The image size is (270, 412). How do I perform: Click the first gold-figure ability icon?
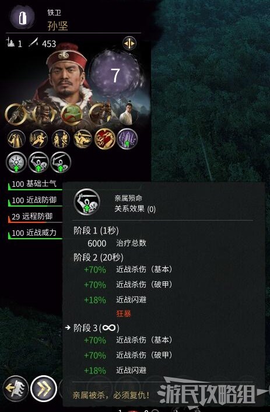[x=16, y=139]
